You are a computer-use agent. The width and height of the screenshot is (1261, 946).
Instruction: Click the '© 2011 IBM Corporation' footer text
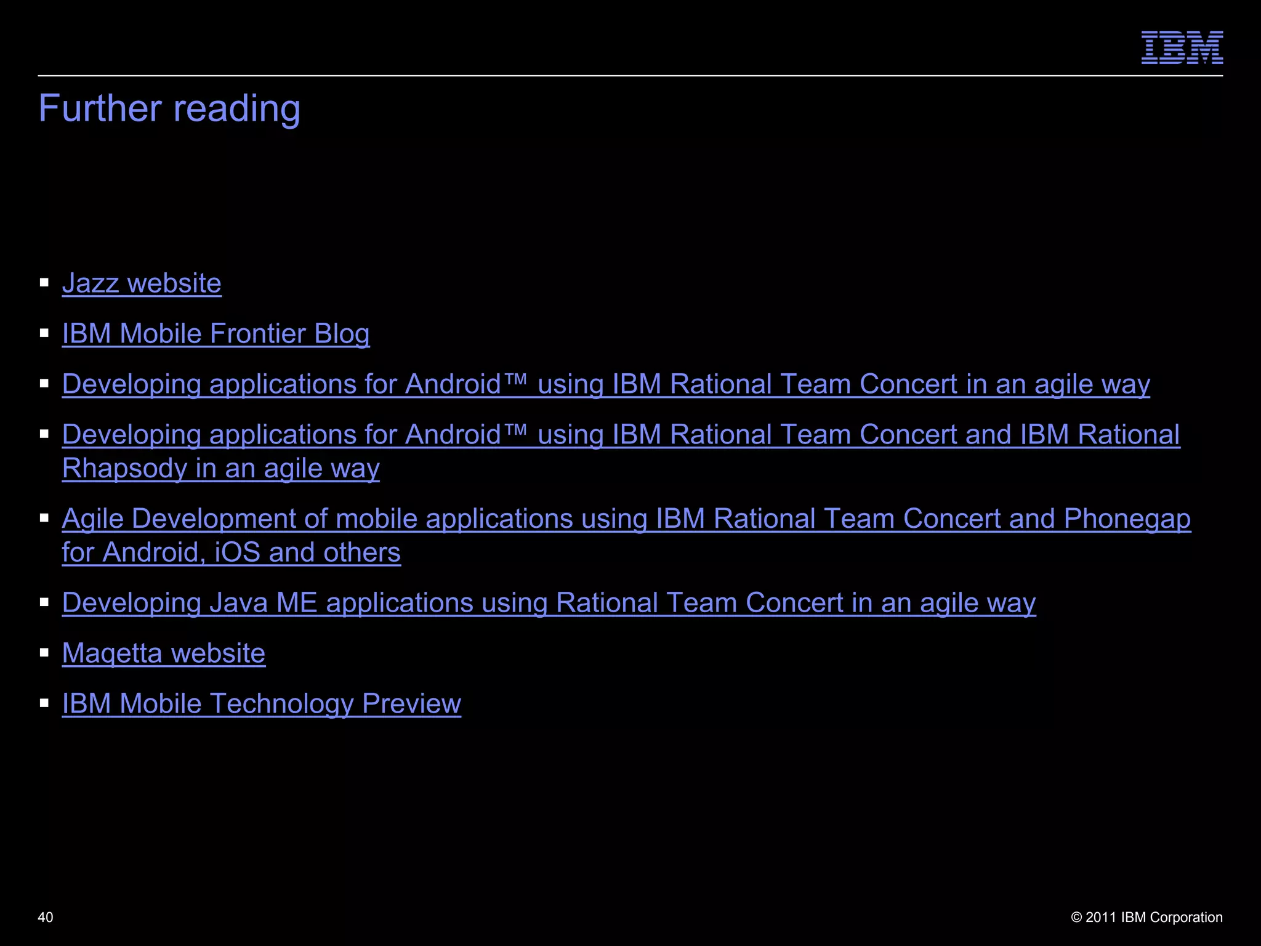(x=1147, y=917)
